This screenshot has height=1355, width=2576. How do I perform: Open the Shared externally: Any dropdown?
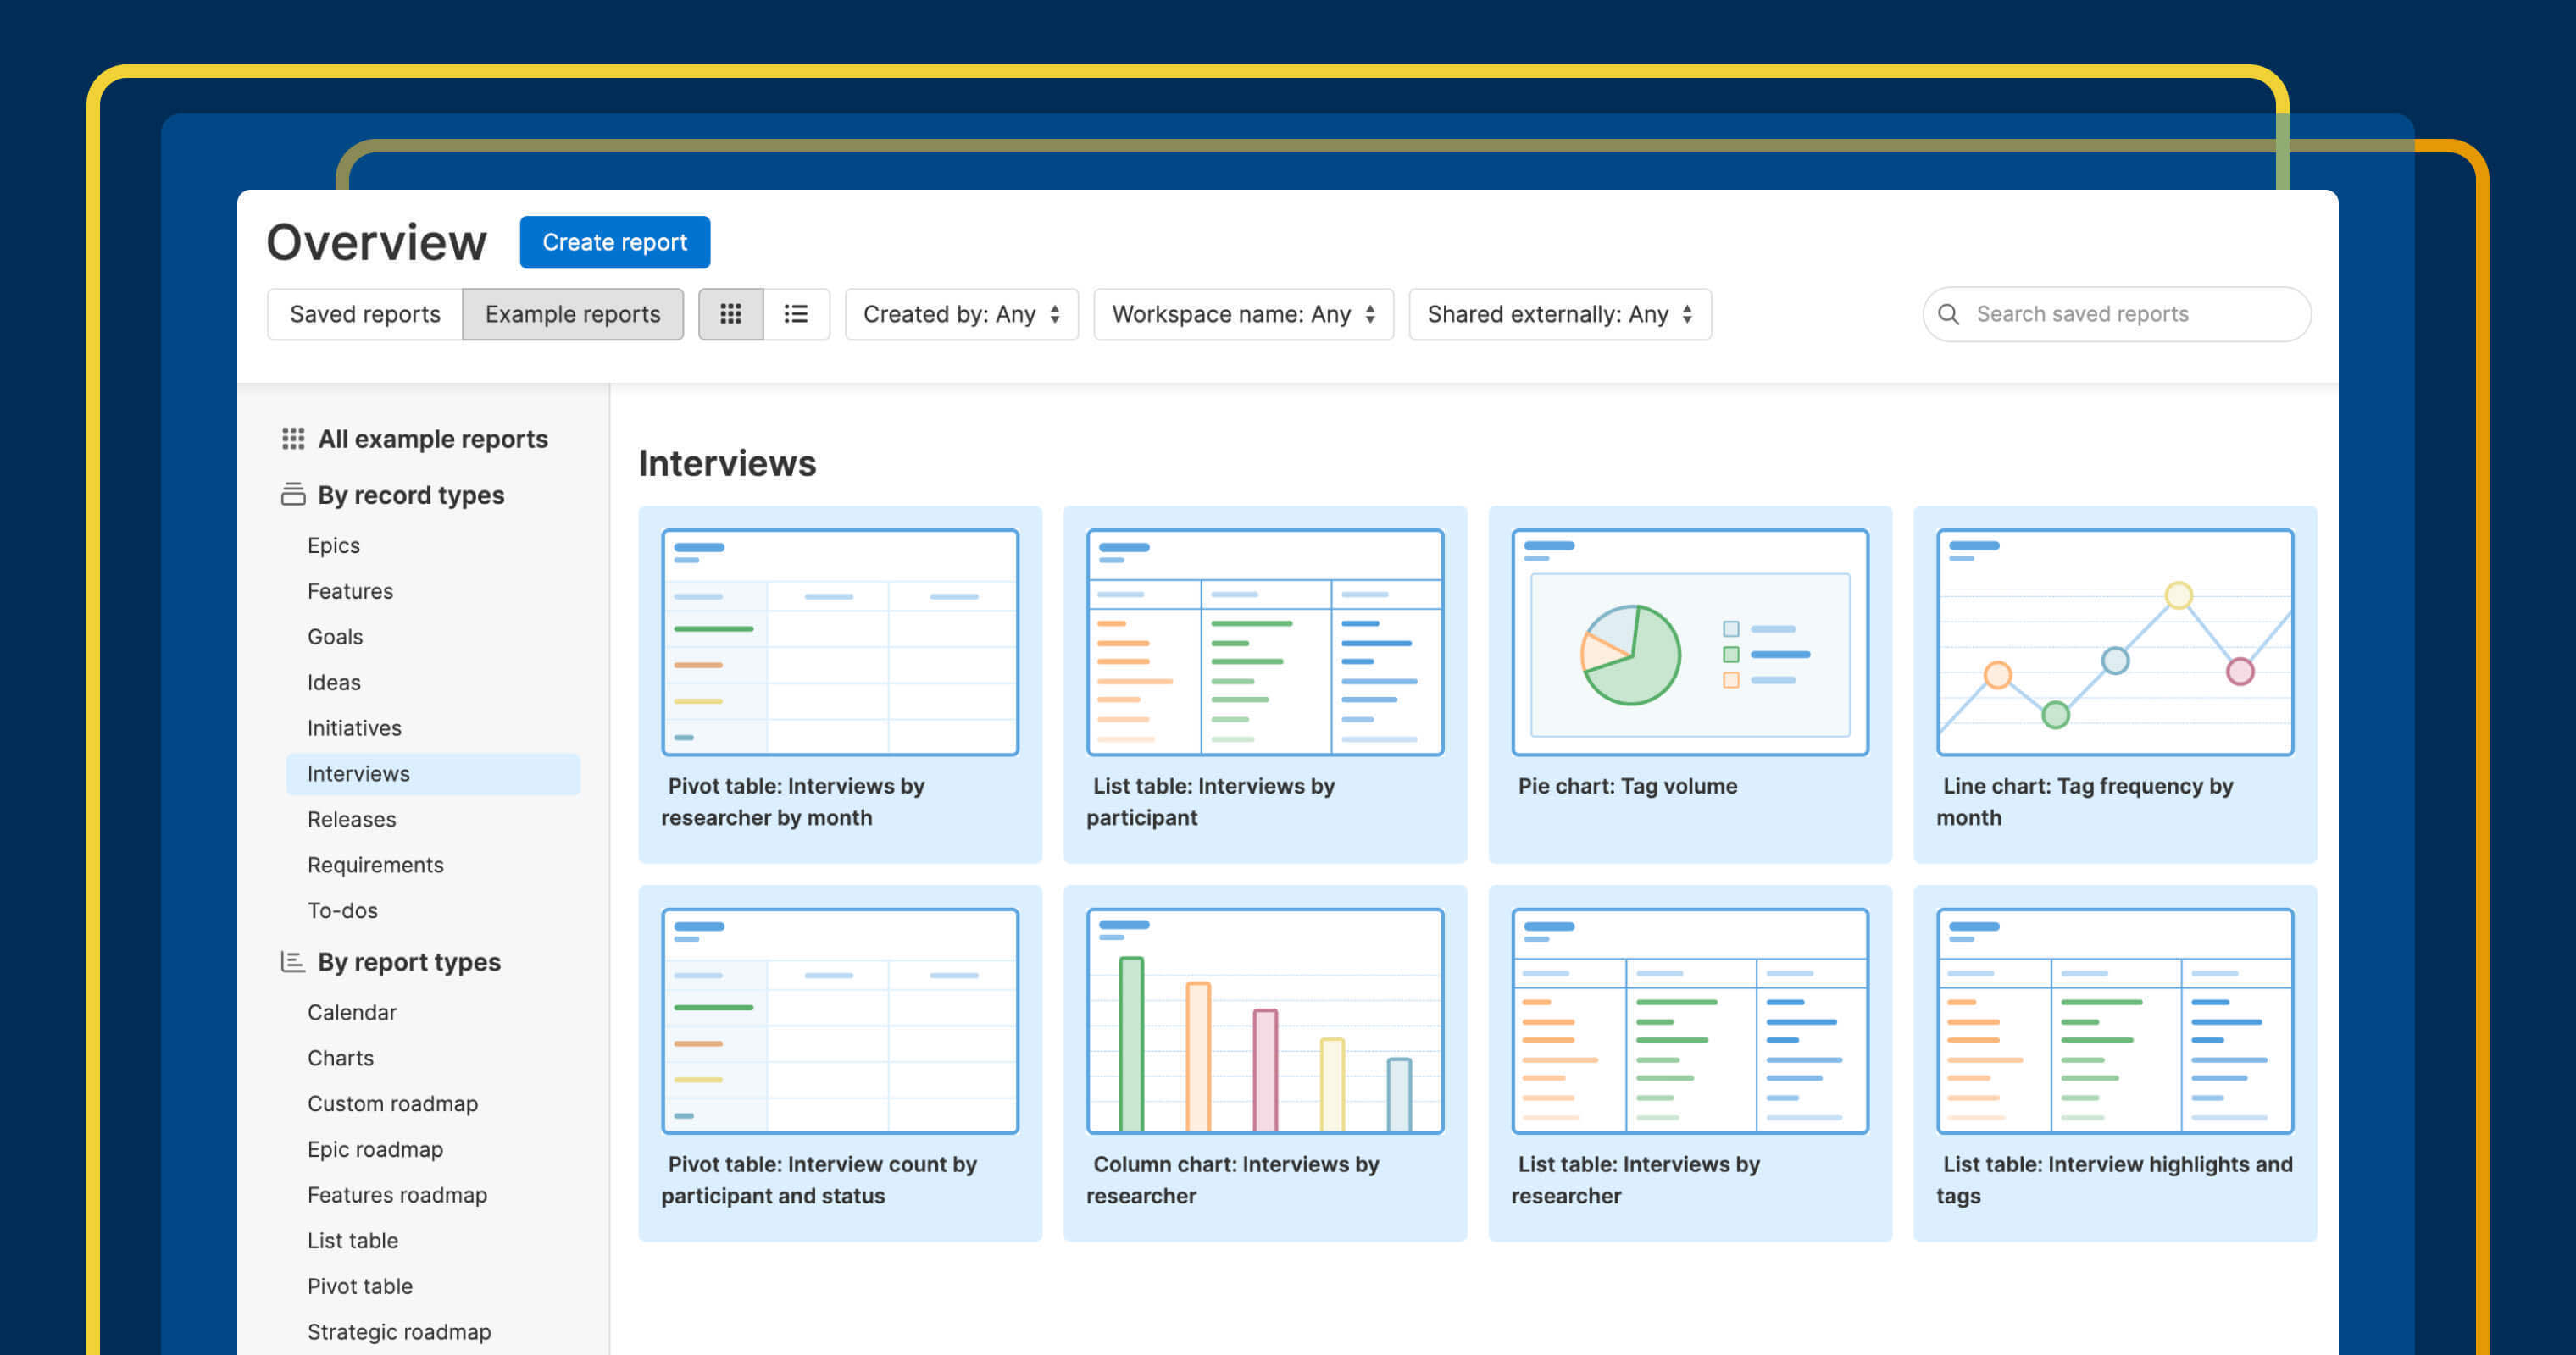coord(1559,314)
